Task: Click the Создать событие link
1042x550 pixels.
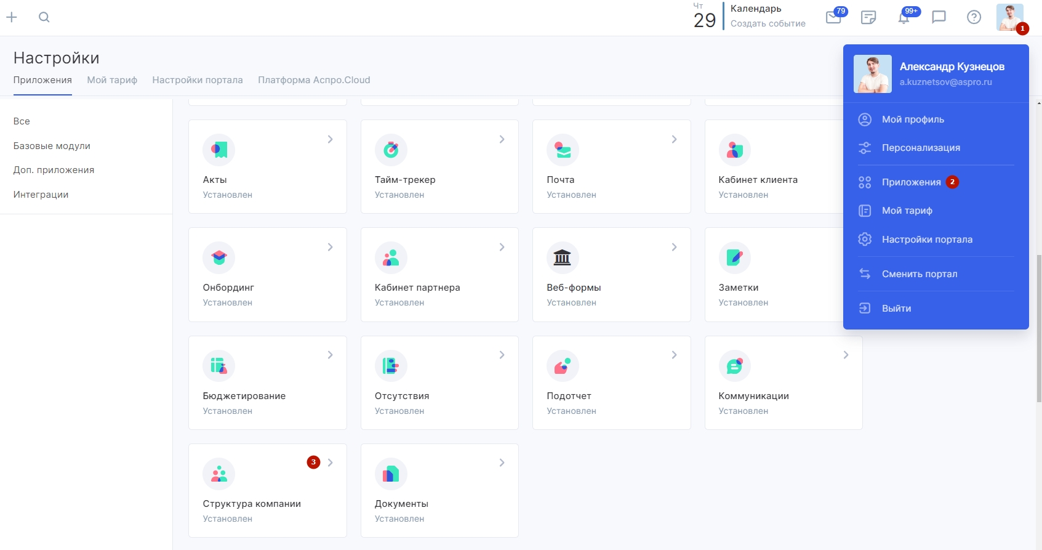Action: (x=767, y=23)
